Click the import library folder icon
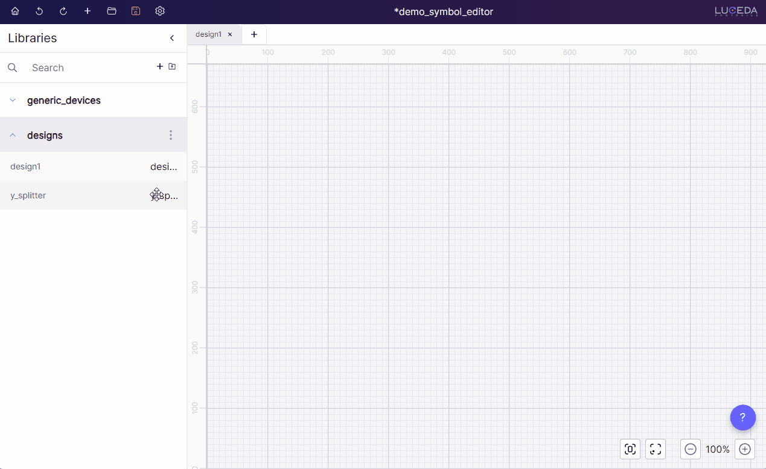The width and height of the screenshot is (766, 469). coord(172,67)
